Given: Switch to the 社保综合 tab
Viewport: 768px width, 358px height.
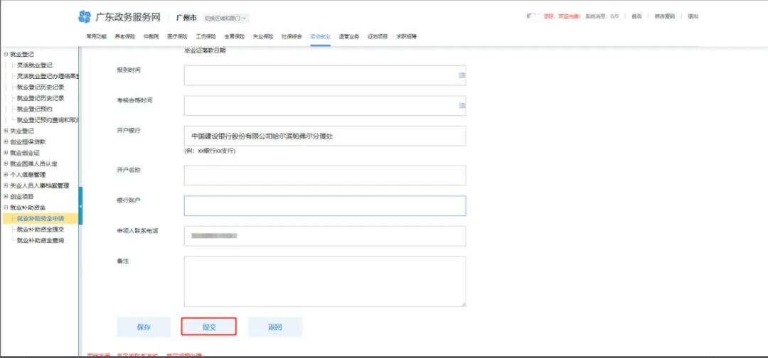Looking at the screenshot, I should [292, 36].
